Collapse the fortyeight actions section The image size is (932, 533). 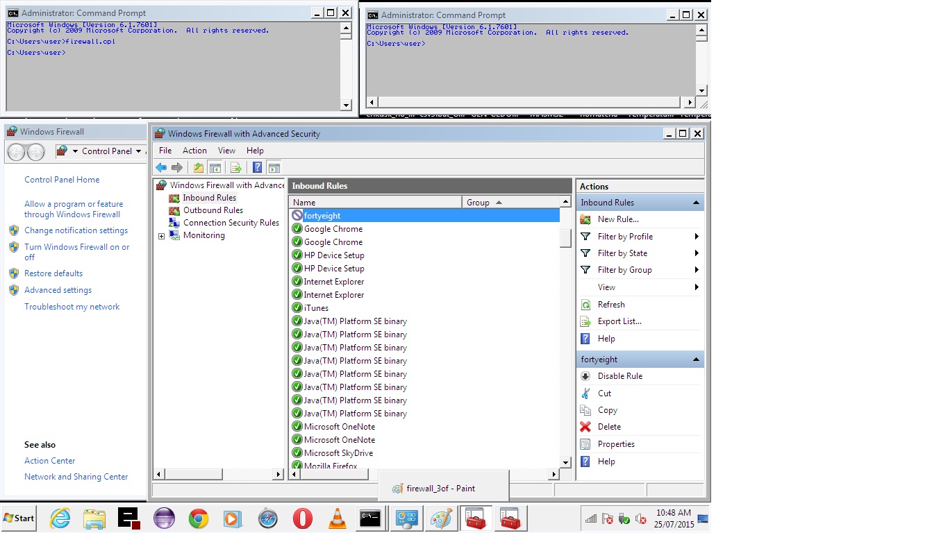pos(696,359)
